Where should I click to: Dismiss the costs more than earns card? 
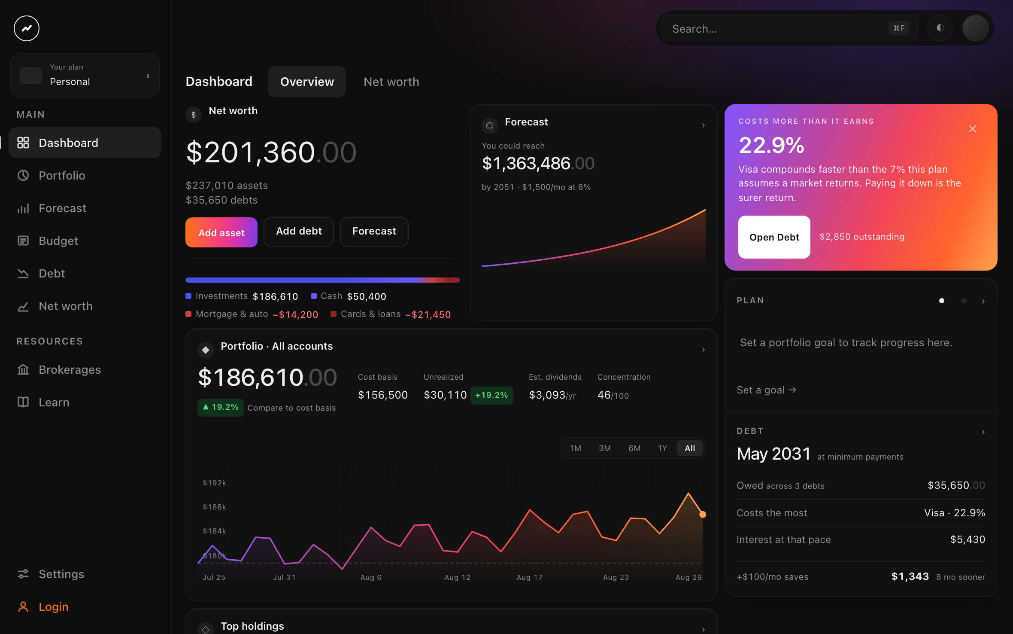973,129
